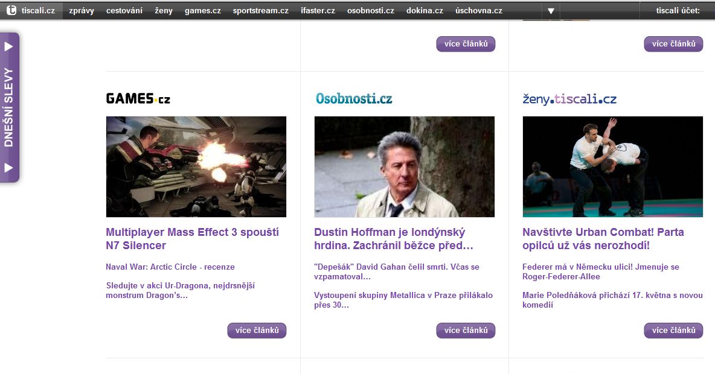This screenshot has width=715, height=374.
Task: Open the Mass Effect 3 game screenshot
Action: coord(196,166)
